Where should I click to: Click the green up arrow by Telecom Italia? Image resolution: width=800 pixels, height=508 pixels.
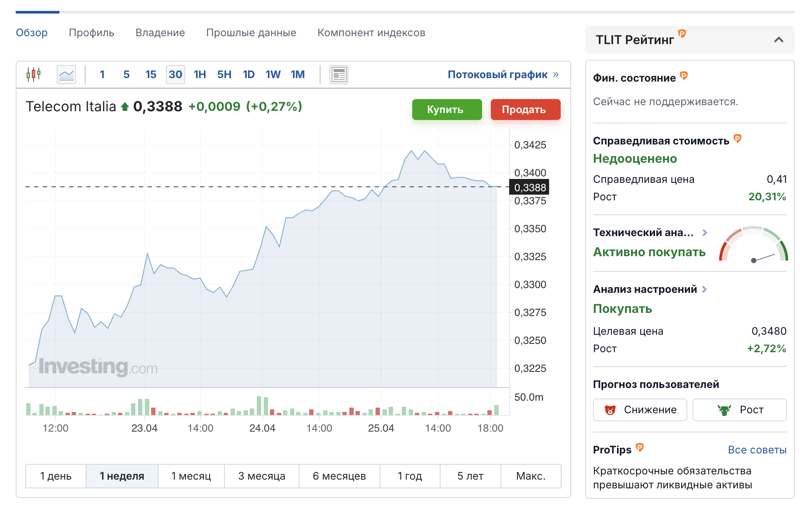tap(125, 106)
